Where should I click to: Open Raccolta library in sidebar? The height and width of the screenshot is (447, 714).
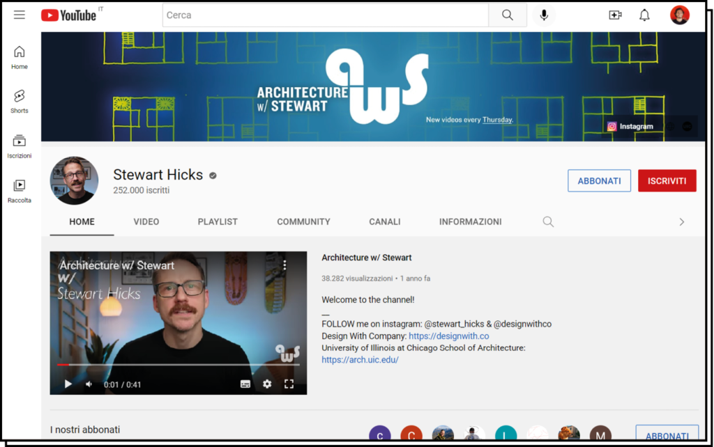pos(20,190)
